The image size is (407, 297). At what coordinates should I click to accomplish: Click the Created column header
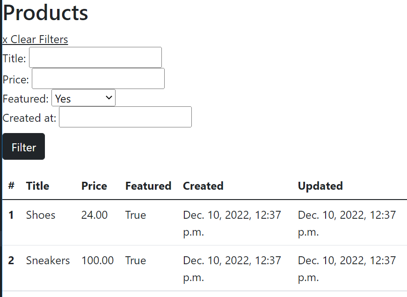203,186
